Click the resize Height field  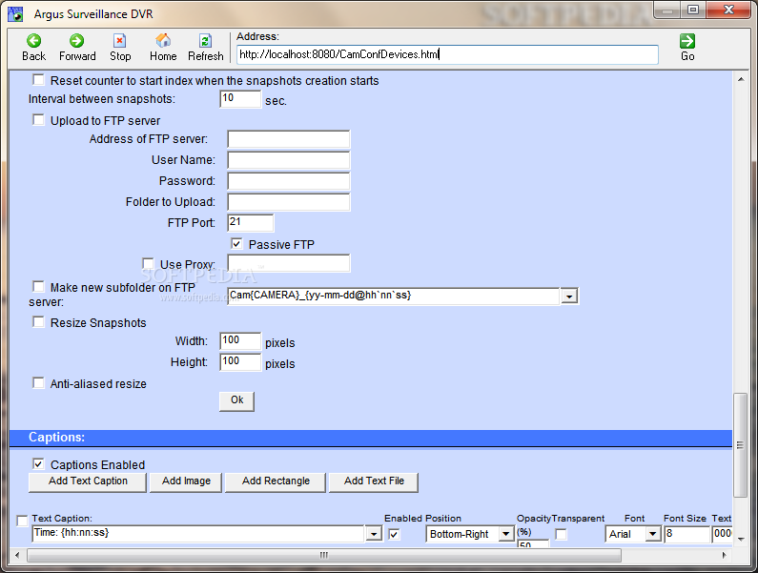pos(240,362)
